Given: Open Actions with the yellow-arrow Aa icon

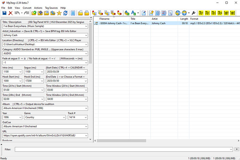Looking at the screenshot, I should coord(127,13).
